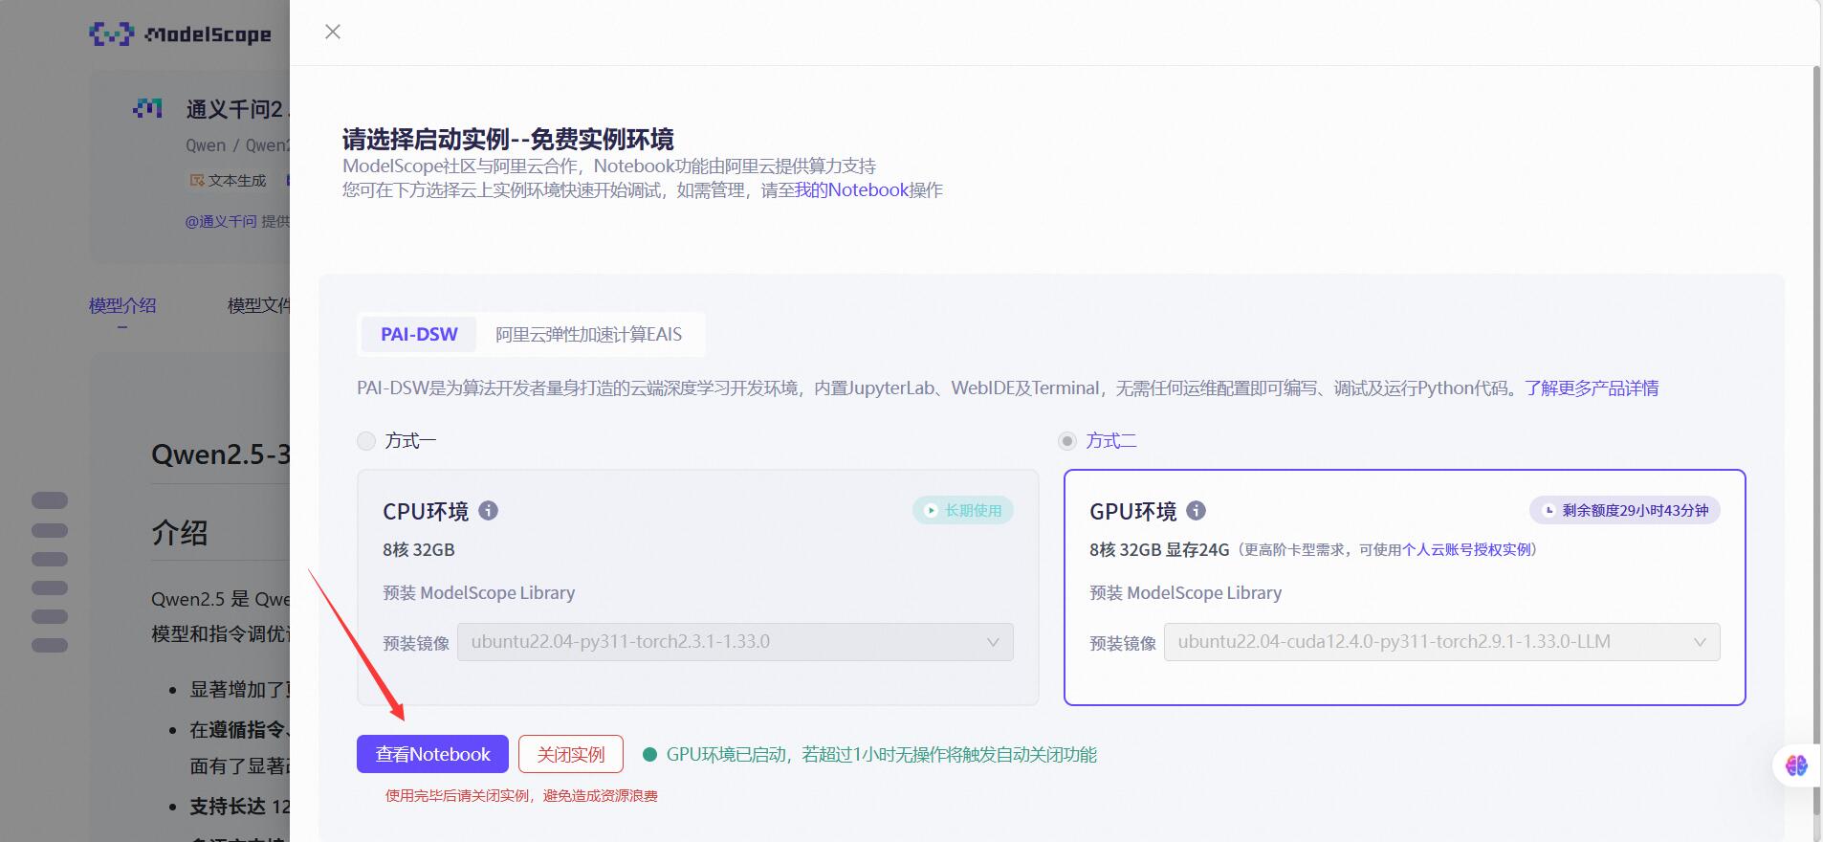
Task: Click the drawer vertical scrollbar
Action: 1816,440
